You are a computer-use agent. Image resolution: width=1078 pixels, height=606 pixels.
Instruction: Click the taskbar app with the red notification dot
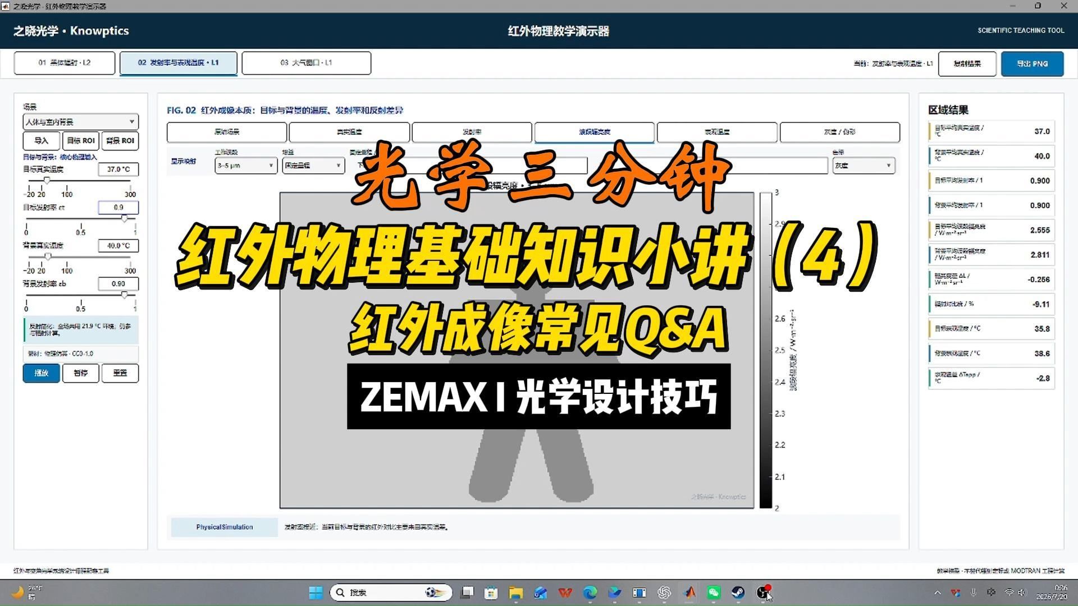(763, 593)
